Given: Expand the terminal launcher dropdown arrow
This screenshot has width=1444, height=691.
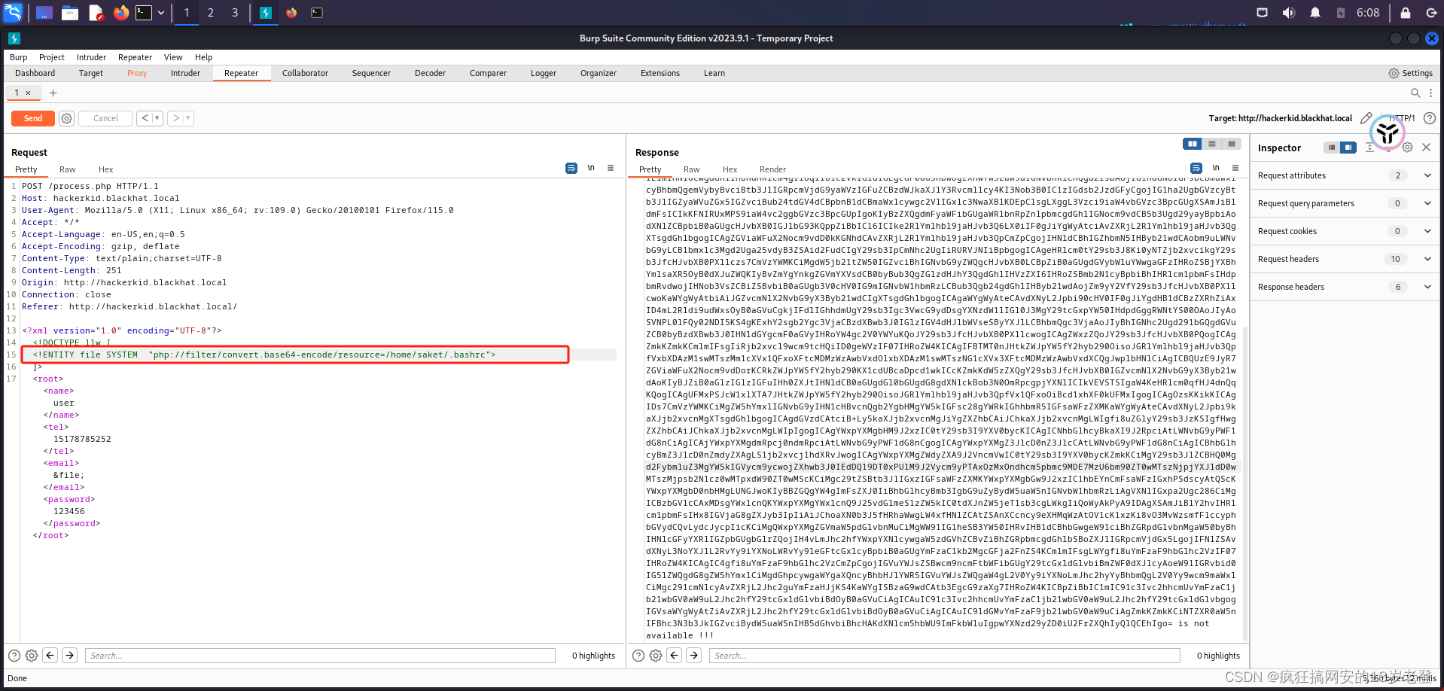Looking at the screenshot, I should 161,13.
